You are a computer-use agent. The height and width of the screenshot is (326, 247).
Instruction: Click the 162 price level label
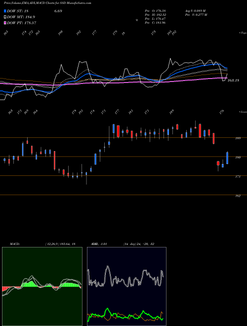238,196
